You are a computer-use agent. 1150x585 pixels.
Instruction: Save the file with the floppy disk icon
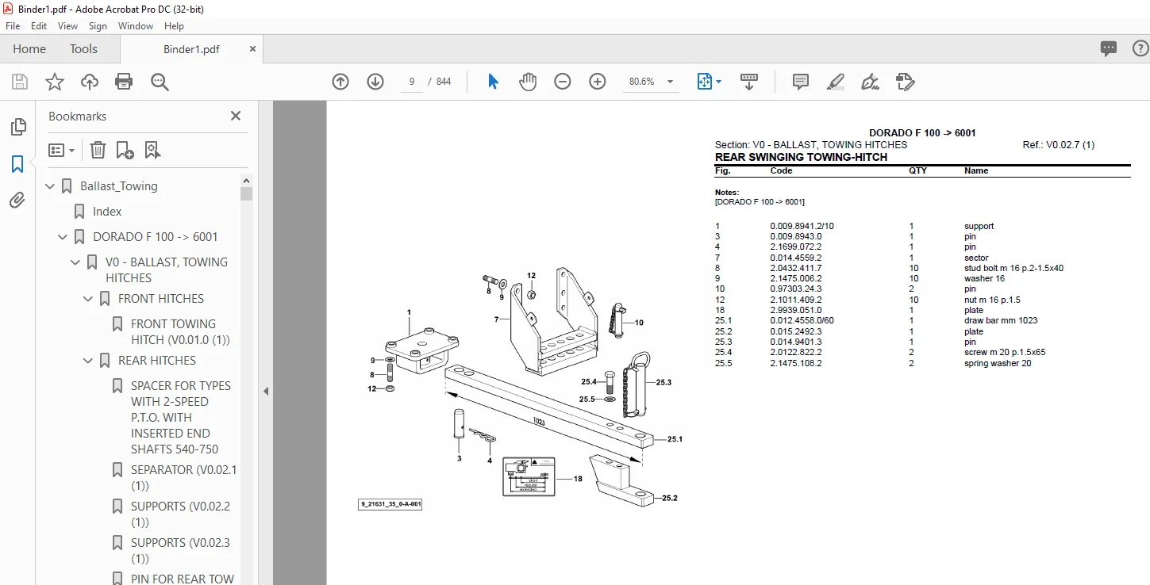coord(20,82)
